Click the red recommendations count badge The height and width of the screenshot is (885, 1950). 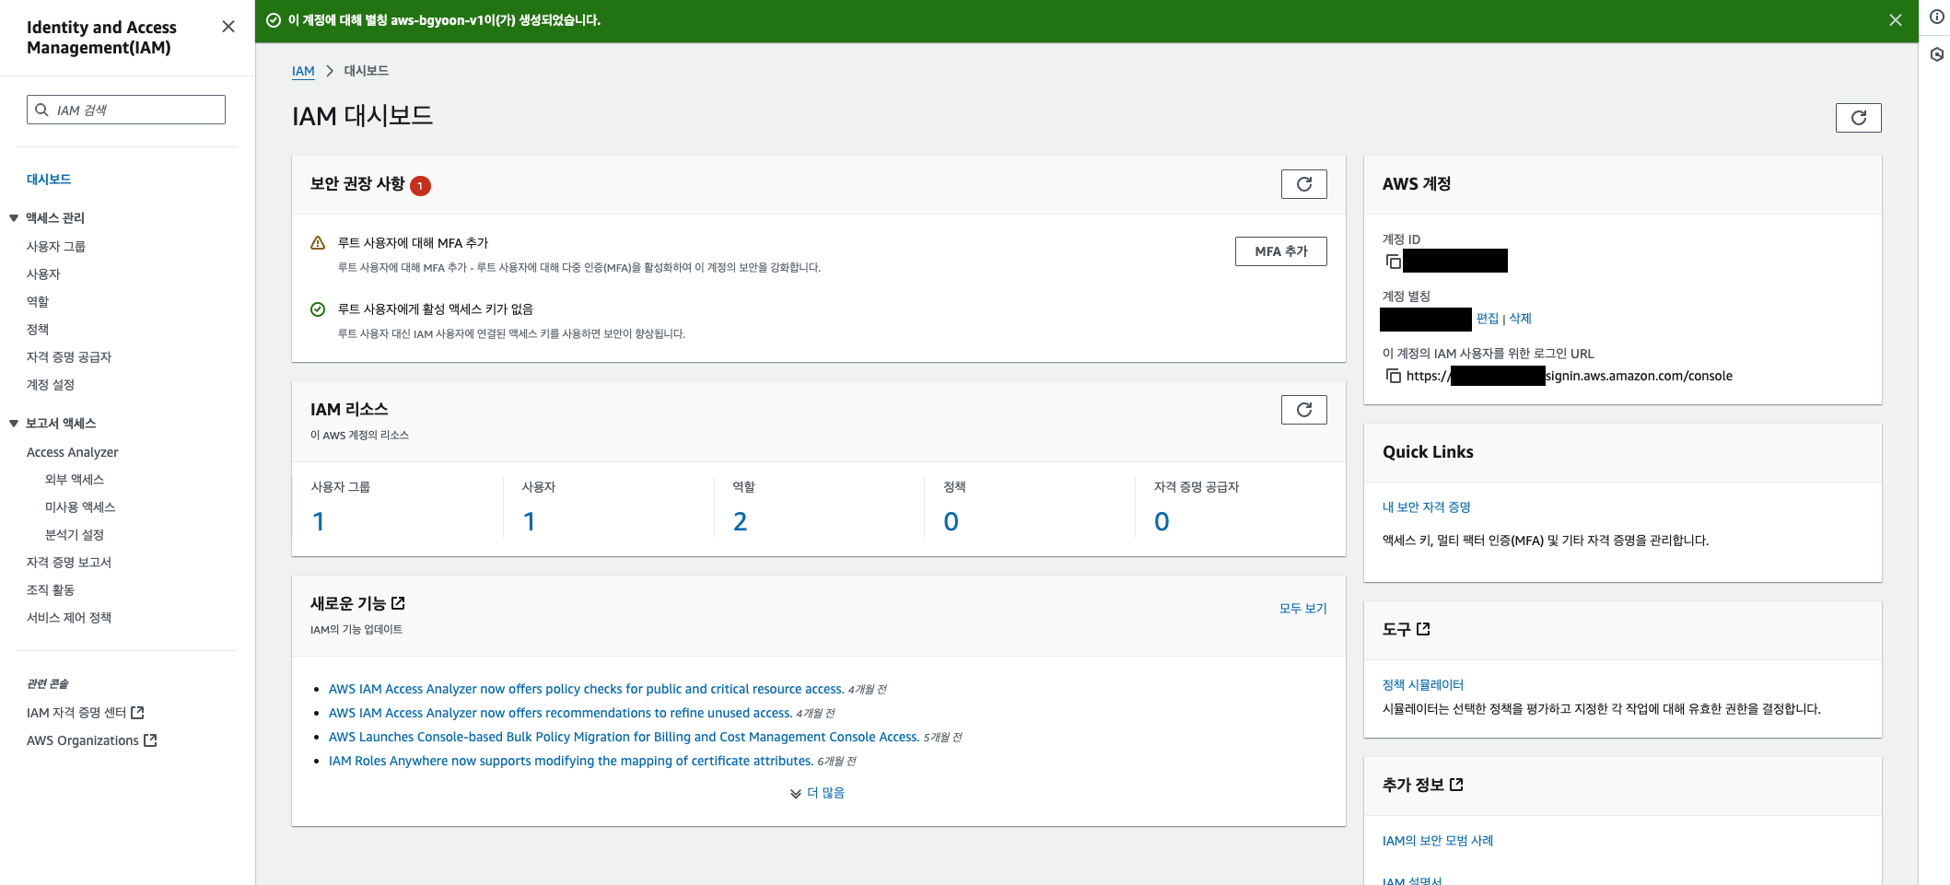420,186
